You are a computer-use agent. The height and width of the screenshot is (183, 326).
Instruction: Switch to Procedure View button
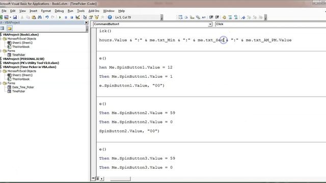pyautogui.click(x=93, y=178)
